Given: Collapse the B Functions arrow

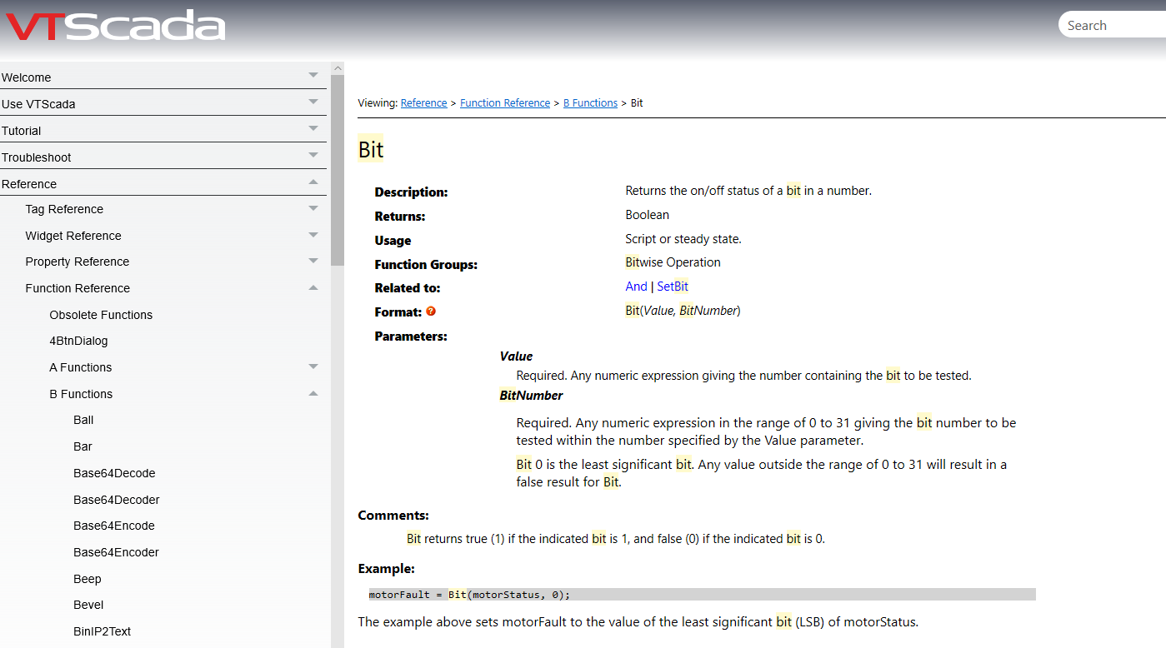Looking at the screenshot, I should point(313,393).
